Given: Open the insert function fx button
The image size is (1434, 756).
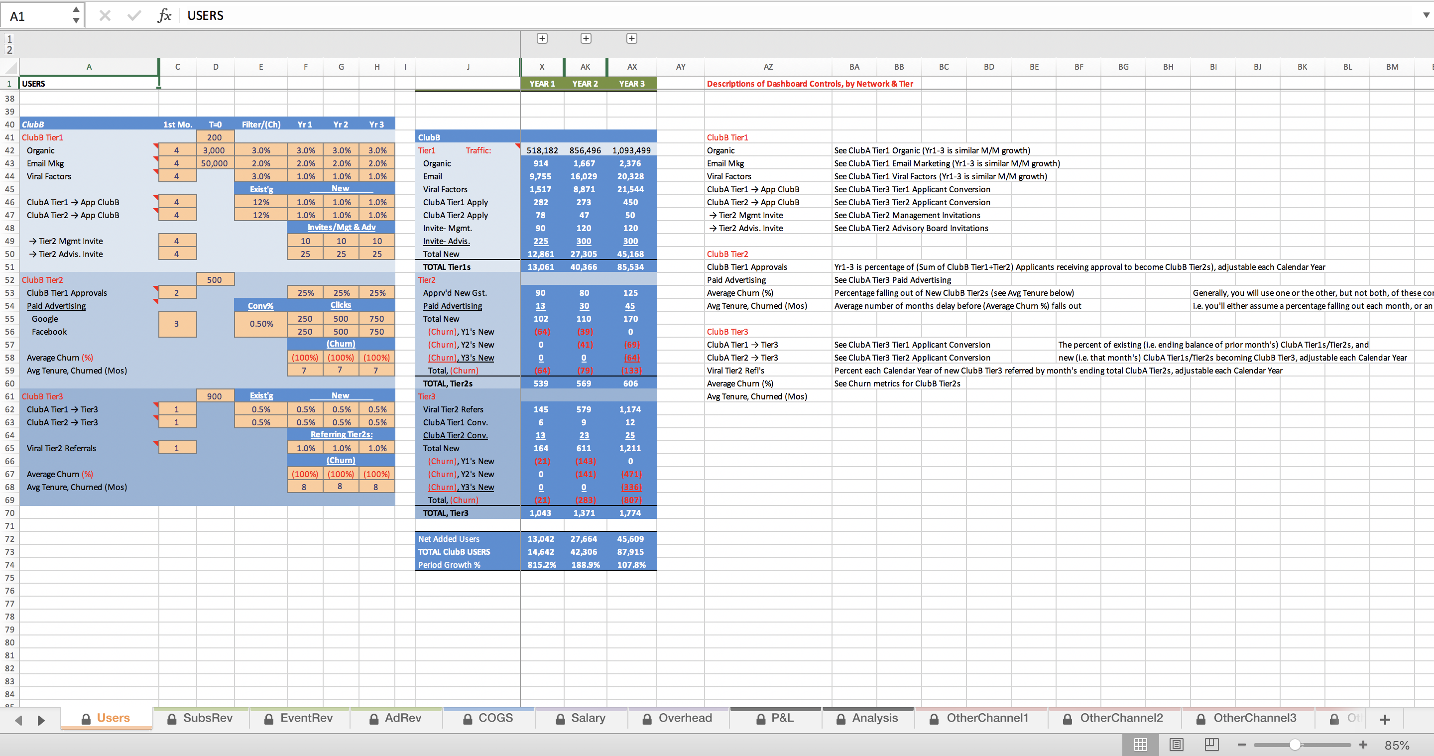Looking at the screenshot, I should [164, 15].
